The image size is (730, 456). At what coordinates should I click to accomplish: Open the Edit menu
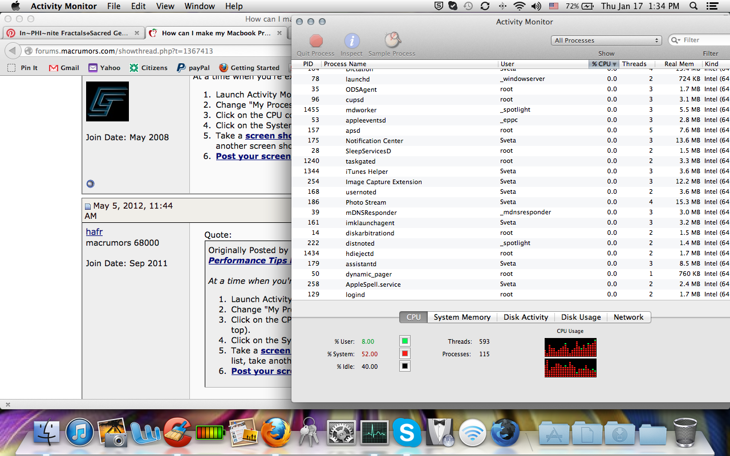click(139, 6)
